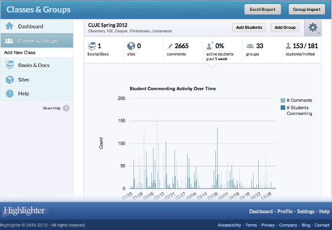Click the comments pencil icon stat
This screenshot has width=332, height=230.
(170, 46)
